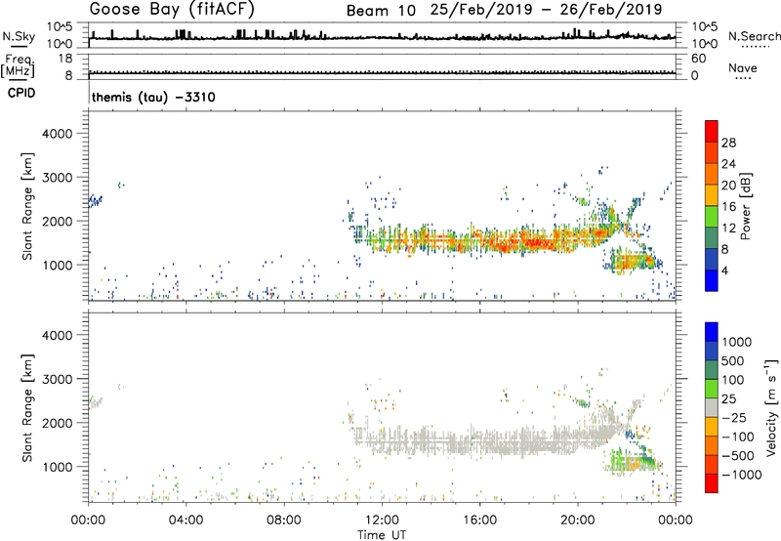Click the 'Time UT' axis title
This screenshot has height=541, width=781.
[x=382, y=535]
